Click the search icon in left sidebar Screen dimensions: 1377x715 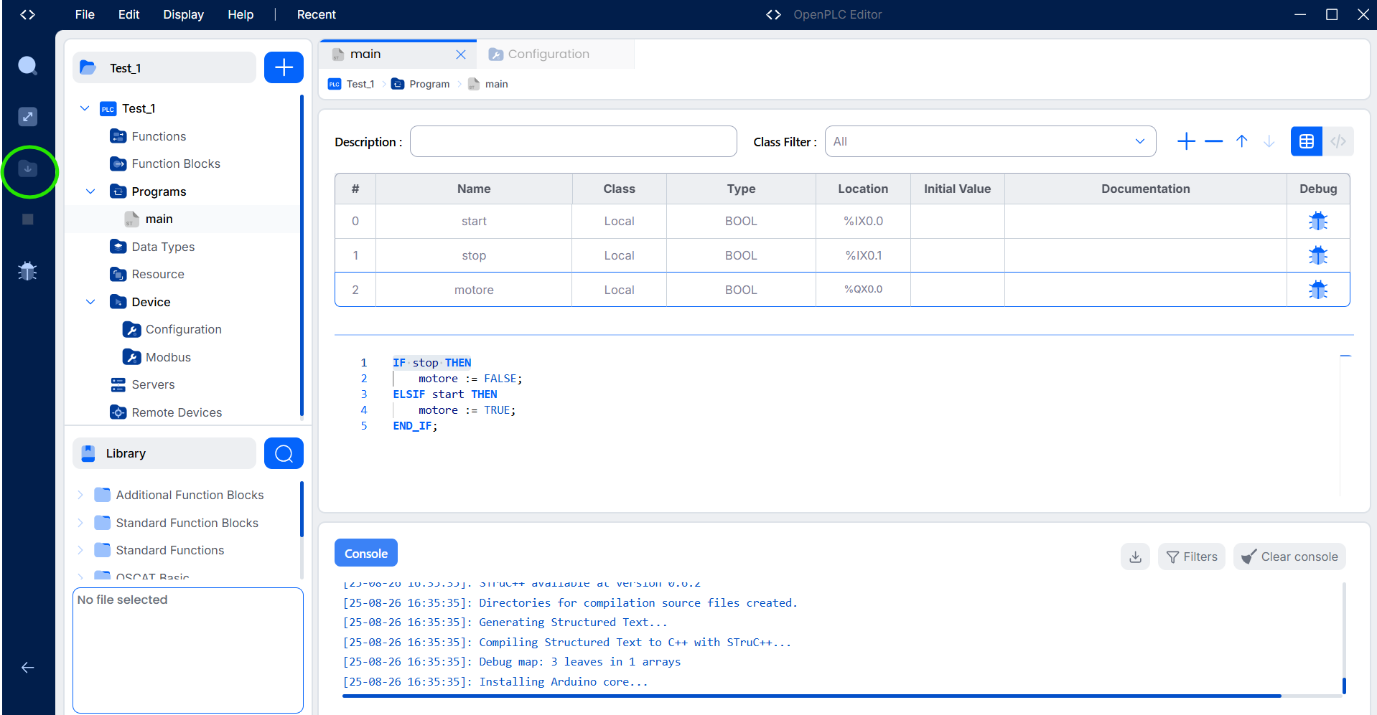pyautogui.click(x=27, y=66)
